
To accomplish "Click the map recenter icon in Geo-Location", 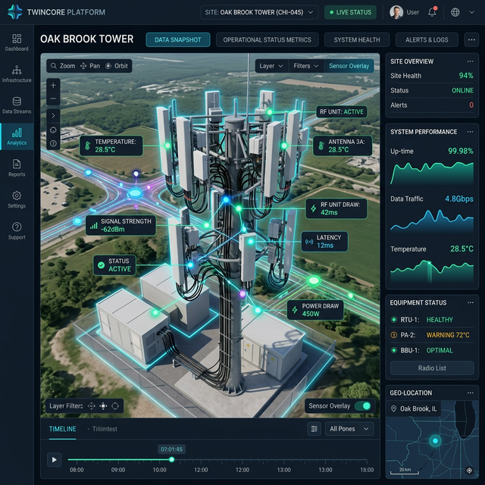I will (x=469, y=471).
